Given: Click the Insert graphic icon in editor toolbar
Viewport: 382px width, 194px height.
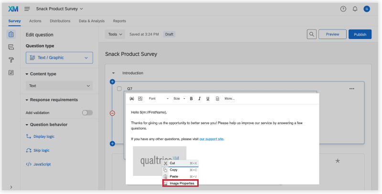Looking at the screenshot, I should point(140,99).
